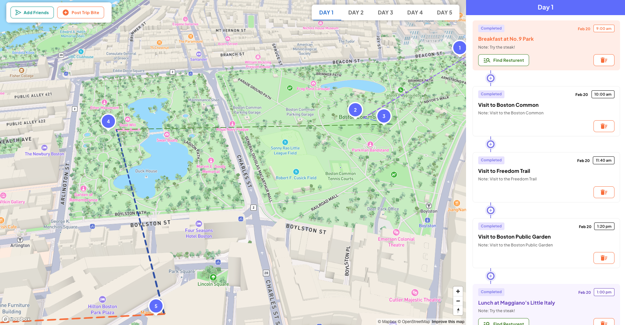Click the Swan Boats map icon
Screen dimensions: 625x325
[x=167, y=134]
